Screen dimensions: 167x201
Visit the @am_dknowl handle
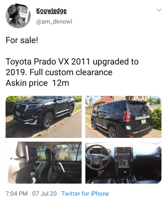(54, 21)
